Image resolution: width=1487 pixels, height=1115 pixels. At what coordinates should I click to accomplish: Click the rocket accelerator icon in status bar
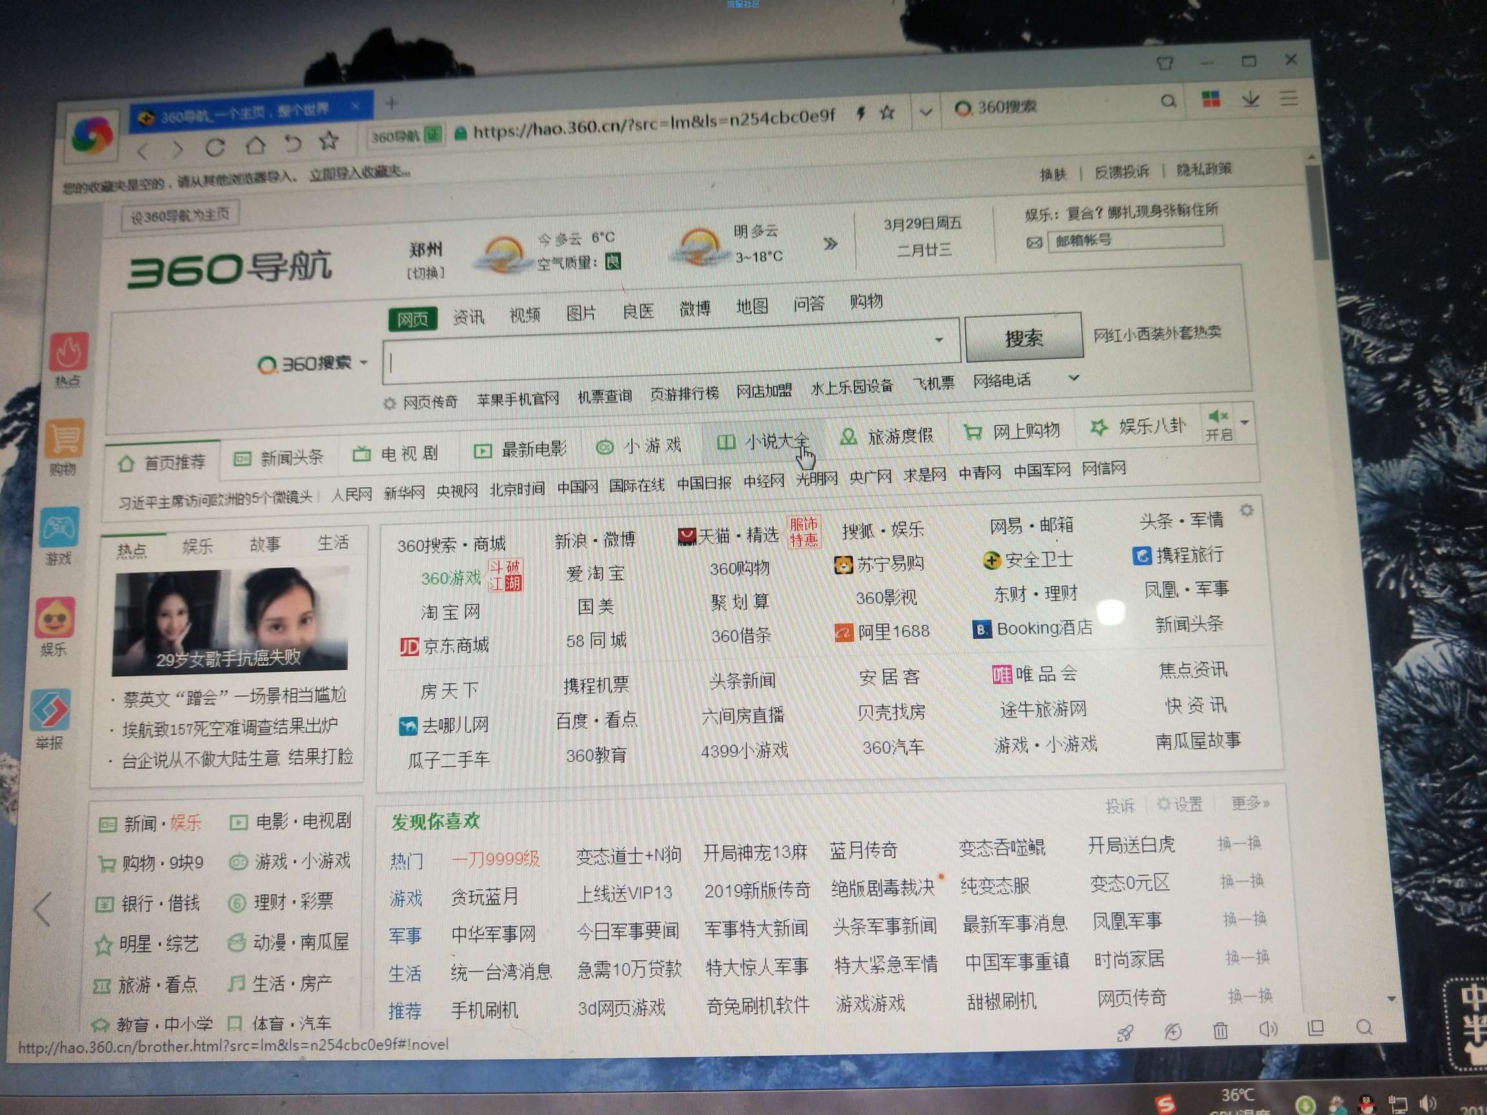1125,1033
